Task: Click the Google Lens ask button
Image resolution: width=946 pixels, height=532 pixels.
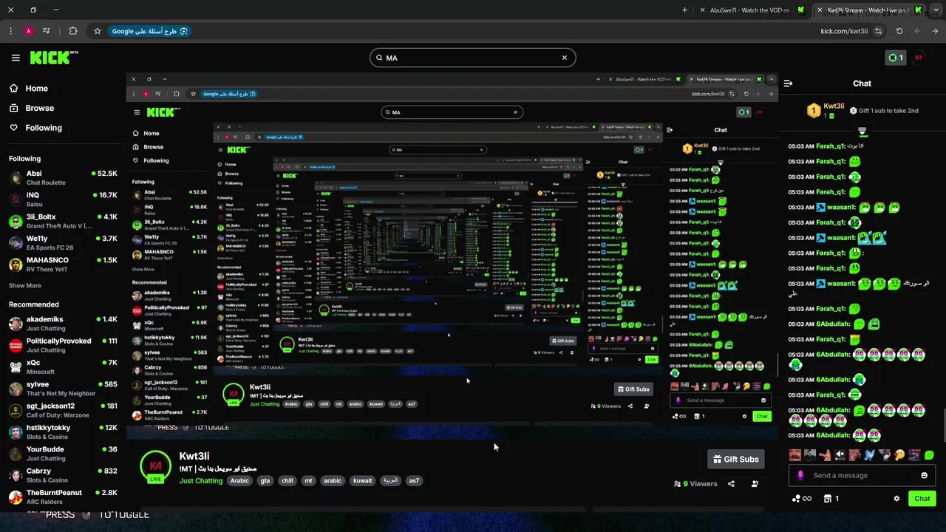Action: [150, 31]
